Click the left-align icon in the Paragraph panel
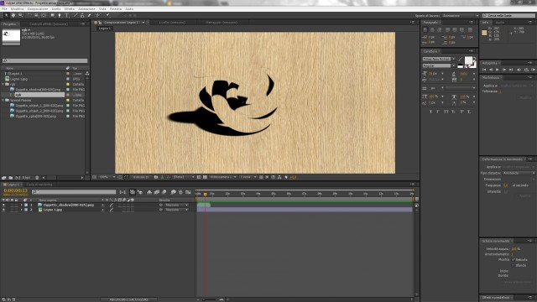This screenshot has height=302, width=537. pyautogui.click(x=425, y=30)
